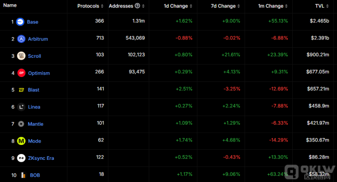Click the Arbitrum chain logo icon
The height and width of the screenshot is (182, 337).
pos(21,39)
